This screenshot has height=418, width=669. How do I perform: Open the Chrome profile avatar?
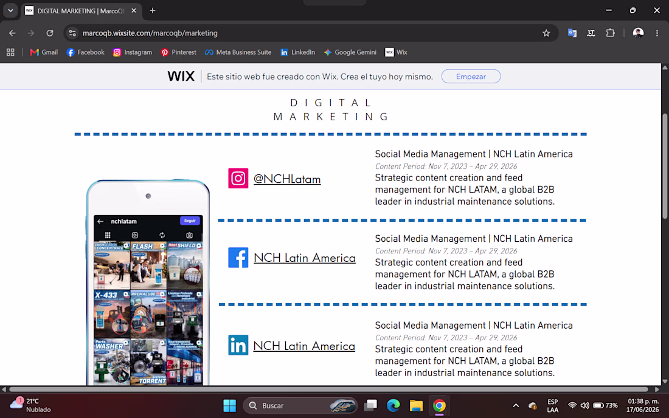coord(638,33)
